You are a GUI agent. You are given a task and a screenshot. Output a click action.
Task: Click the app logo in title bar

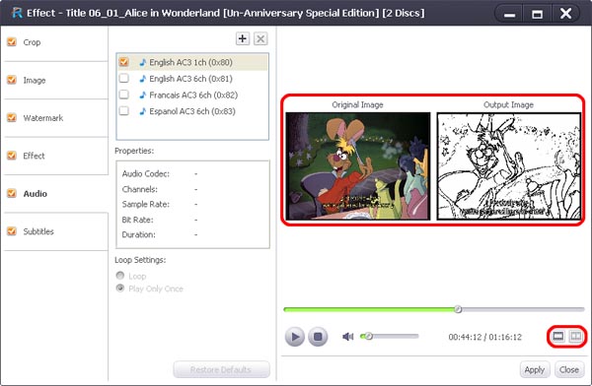(17, 13)
